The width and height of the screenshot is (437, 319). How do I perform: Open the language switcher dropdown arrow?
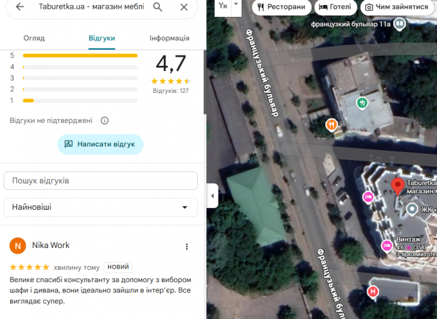point(236,5)
